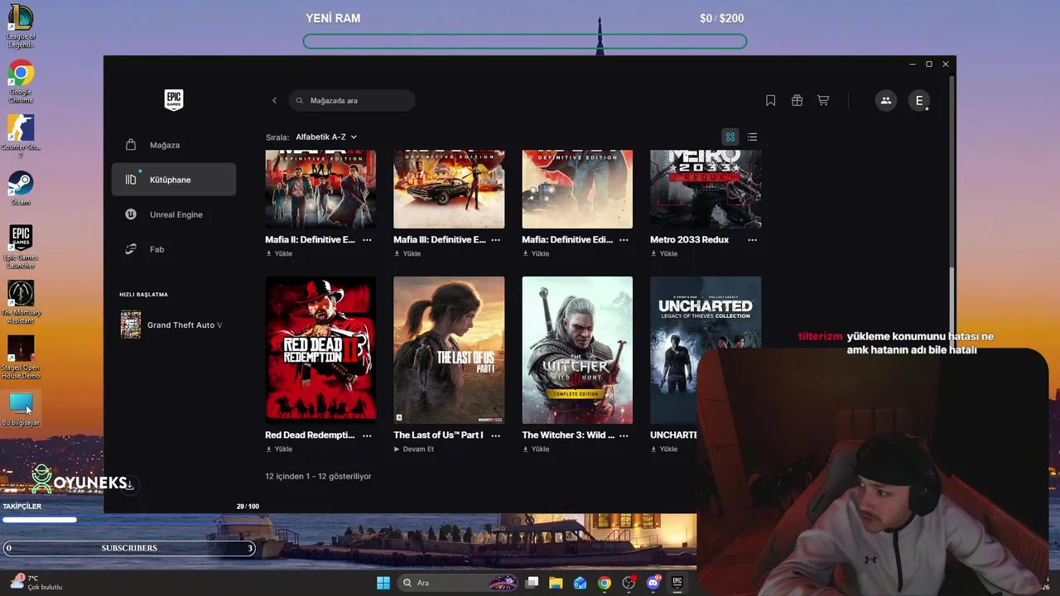Click Yükle under Metro 2033 Redux
Viewport: 1060px width, 596px height.
(664, 253)
